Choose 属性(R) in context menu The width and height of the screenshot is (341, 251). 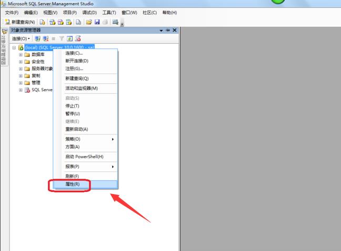tap(85, 184)
